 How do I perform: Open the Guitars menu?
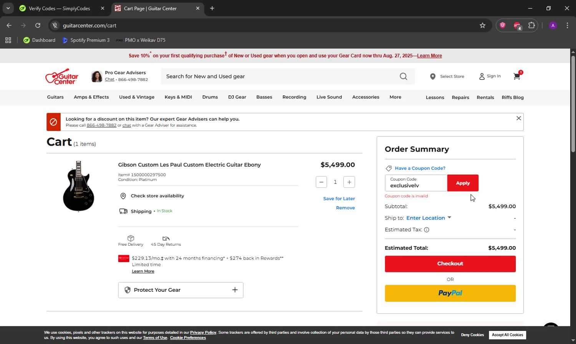[x=55, y=97]
